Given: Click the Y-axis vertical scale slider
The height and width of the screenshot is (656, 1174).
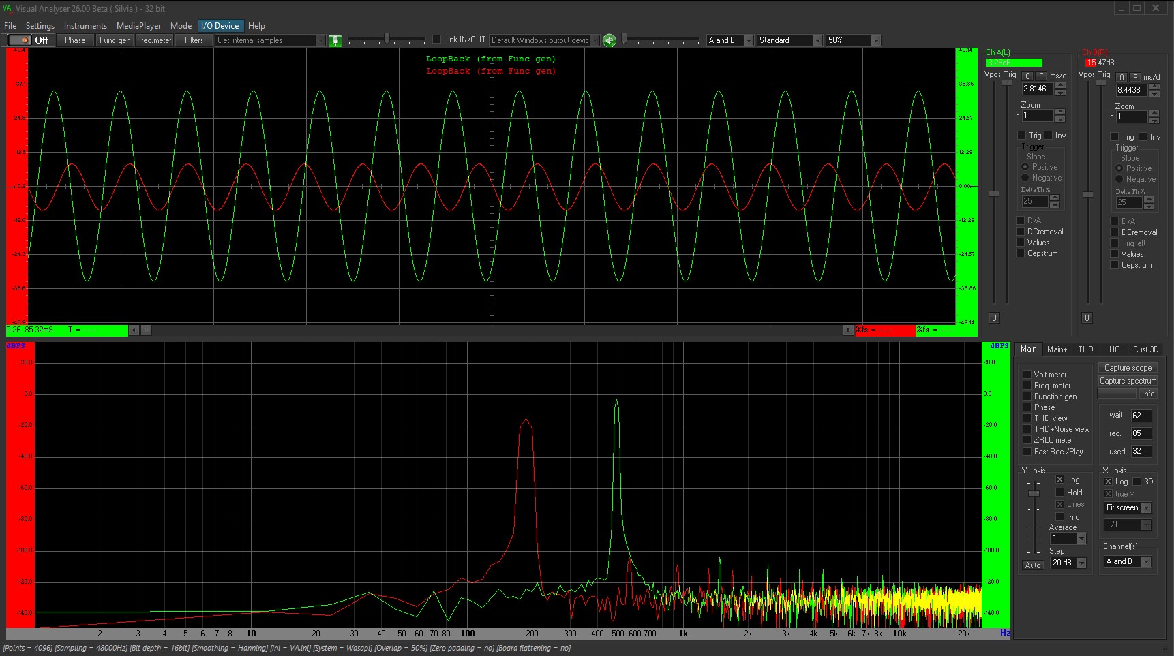Looking at the screenshot, I should [1034, 493].
